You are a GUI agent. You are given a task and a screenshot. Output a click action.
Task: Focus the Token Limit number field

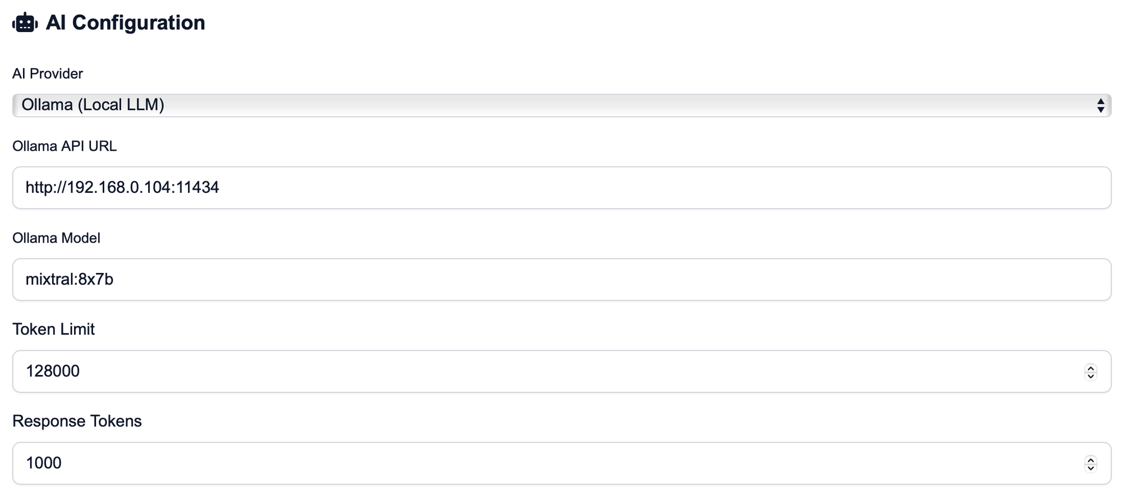pos(562,372)
